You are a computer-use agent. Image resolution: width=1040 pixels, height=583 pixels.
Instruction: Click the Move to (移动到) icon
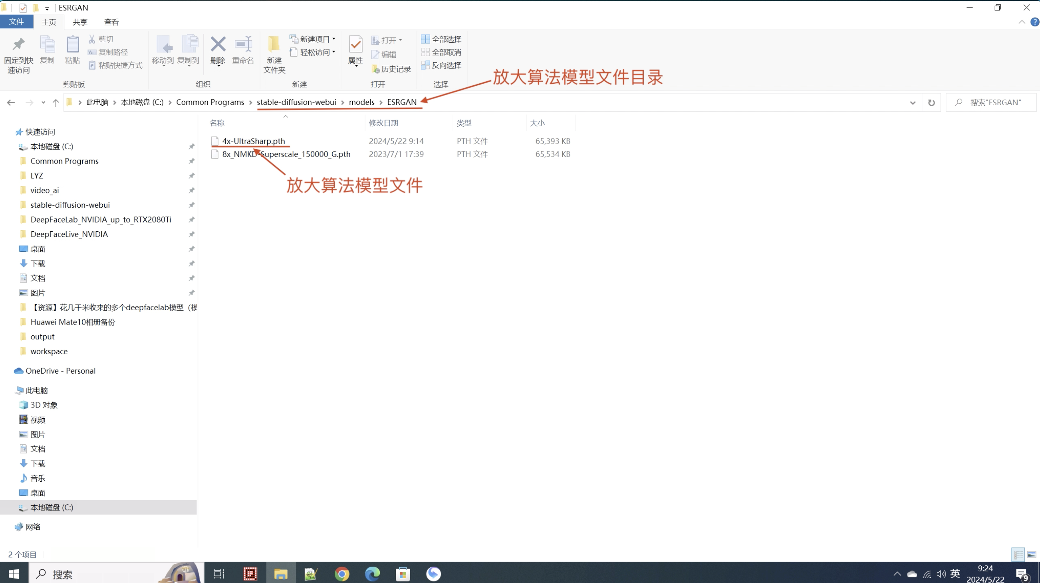pos(163,44)
